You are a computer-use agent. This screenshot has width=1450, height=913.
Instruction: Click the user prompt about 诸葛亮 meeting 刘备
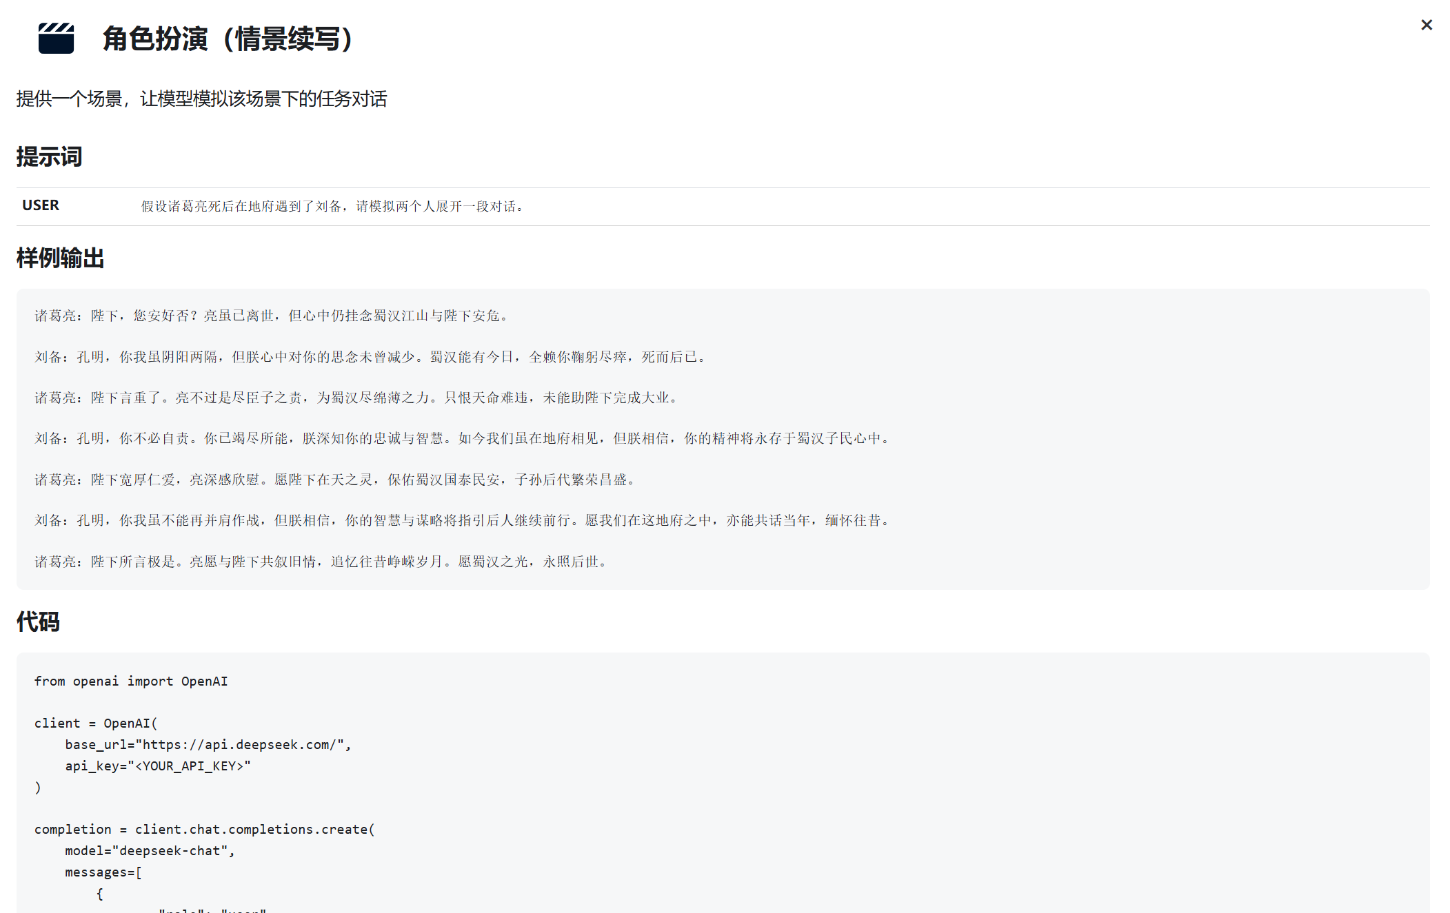(333, 206)
